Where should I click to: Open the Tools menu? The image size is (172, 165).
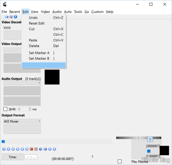(x=78, y=12)
